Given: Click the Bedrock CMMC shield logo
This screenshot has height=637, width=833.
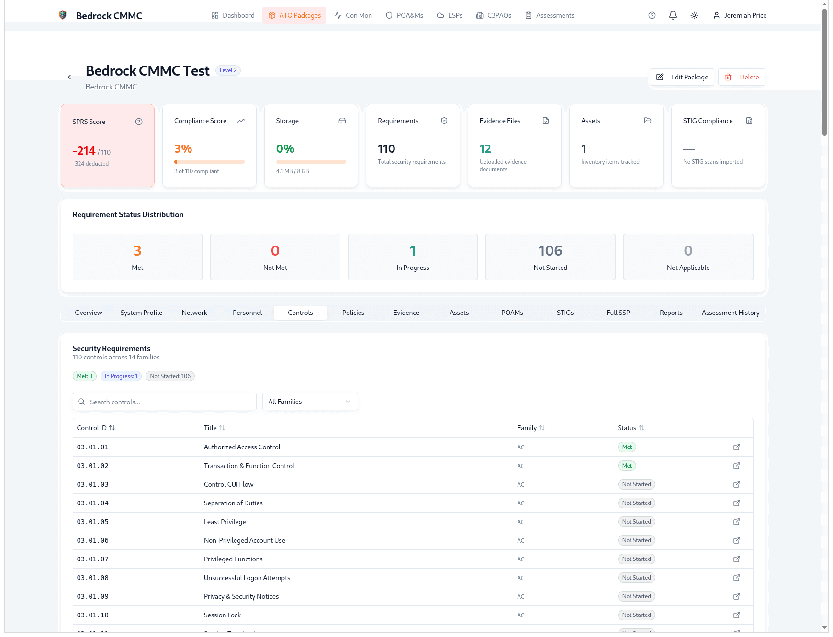Looking at the screenshot, I should (62, 14).
